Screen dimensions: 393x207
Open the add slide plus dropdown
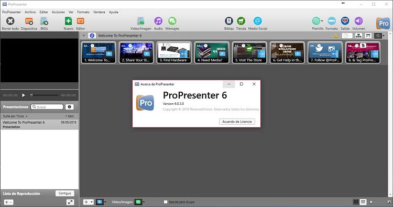[89, 202]
